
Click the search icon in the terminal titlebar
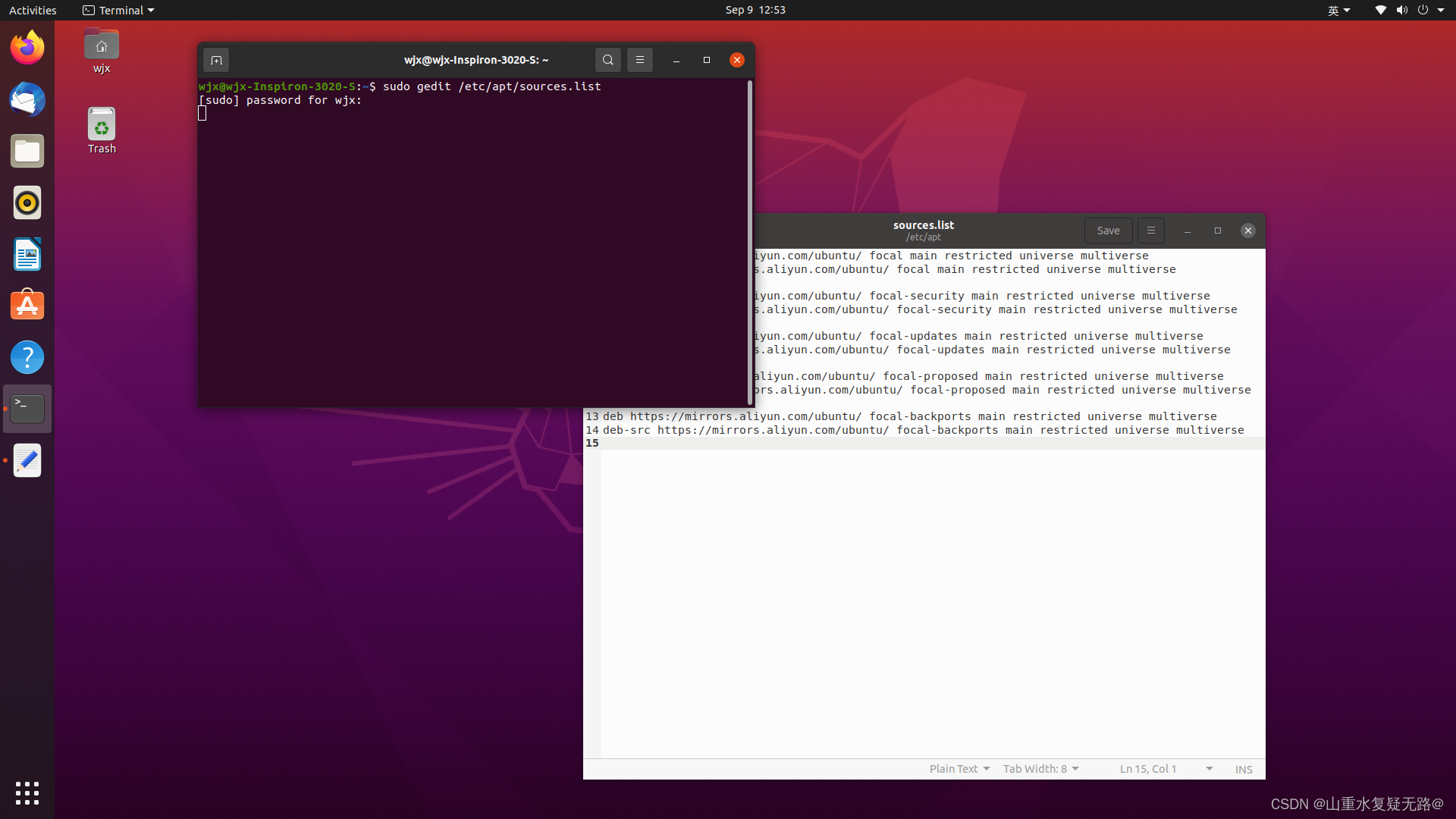tap(608, 60)
